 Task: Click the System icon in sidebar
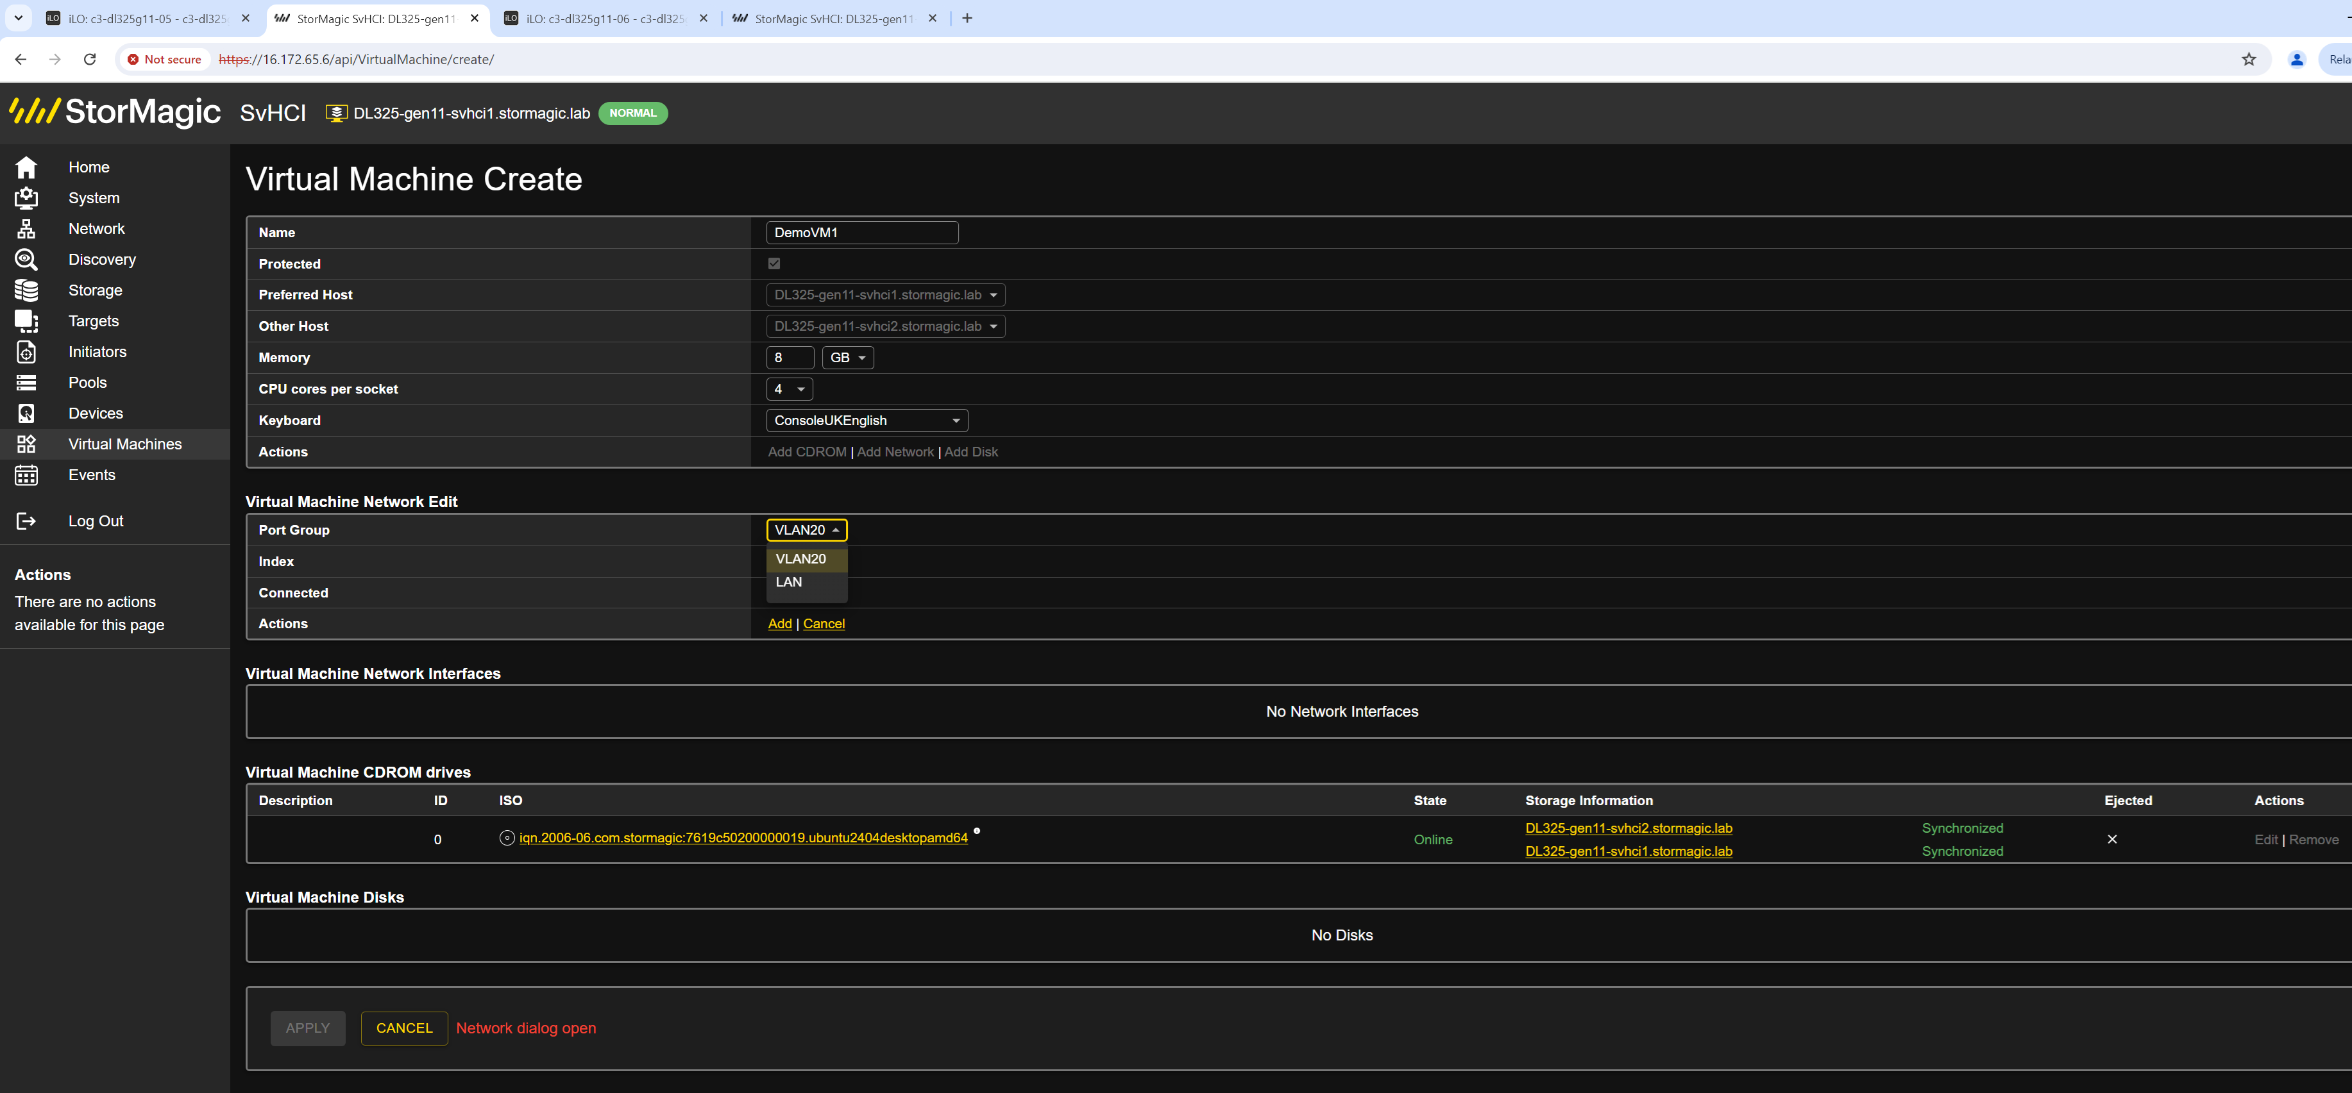point(26,198)
